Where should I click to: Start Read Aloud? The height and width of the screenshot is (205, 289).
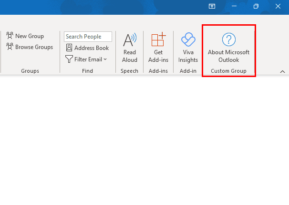(130, 48)
